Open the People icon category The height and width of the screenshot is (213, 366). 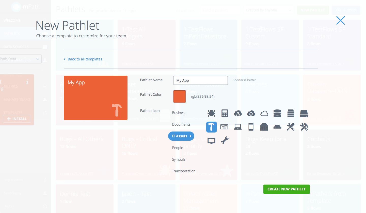coord(178,148)
